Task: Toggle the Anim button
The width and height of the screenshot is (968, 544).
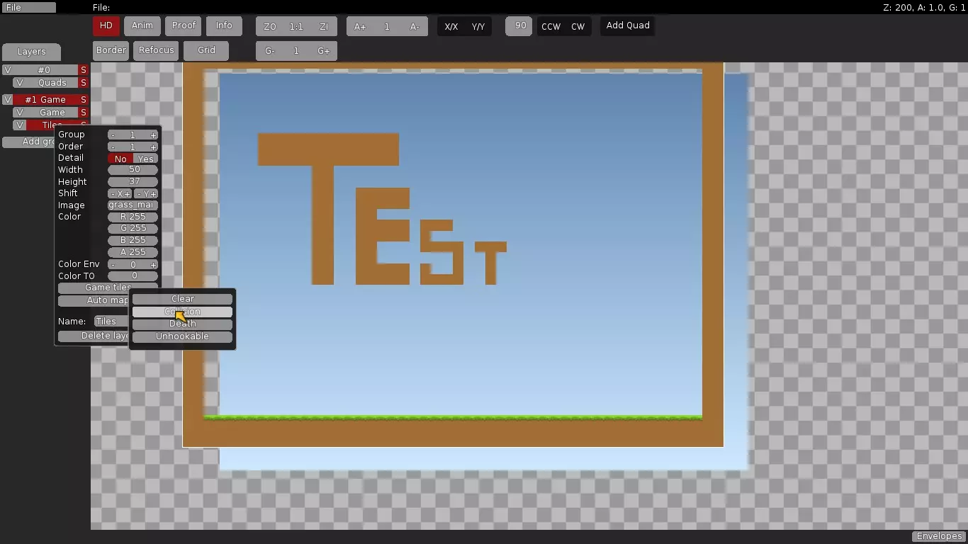Action: (142, 26)
